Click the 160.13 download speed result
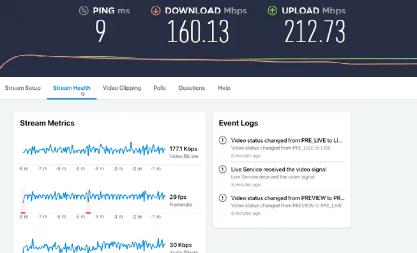Image resolution: width=417 pixels, height=253 pixels. point(198,32)
